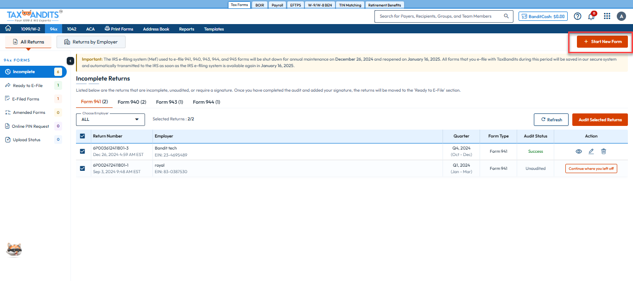Screen dimensions: 633x281
Task: Toggle the select-all header checkbox
Action: (82, 136)
